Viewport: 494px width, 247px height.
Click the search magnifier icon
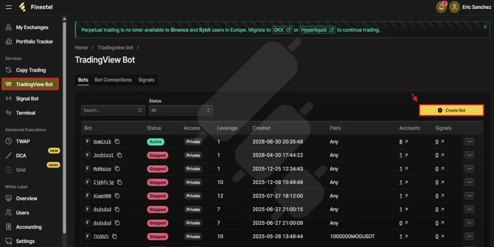click(x=140, y=110)
